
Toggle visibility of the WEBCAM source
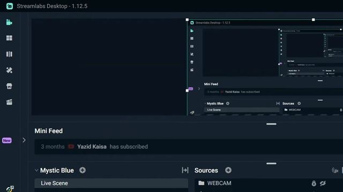coord(323,183)
